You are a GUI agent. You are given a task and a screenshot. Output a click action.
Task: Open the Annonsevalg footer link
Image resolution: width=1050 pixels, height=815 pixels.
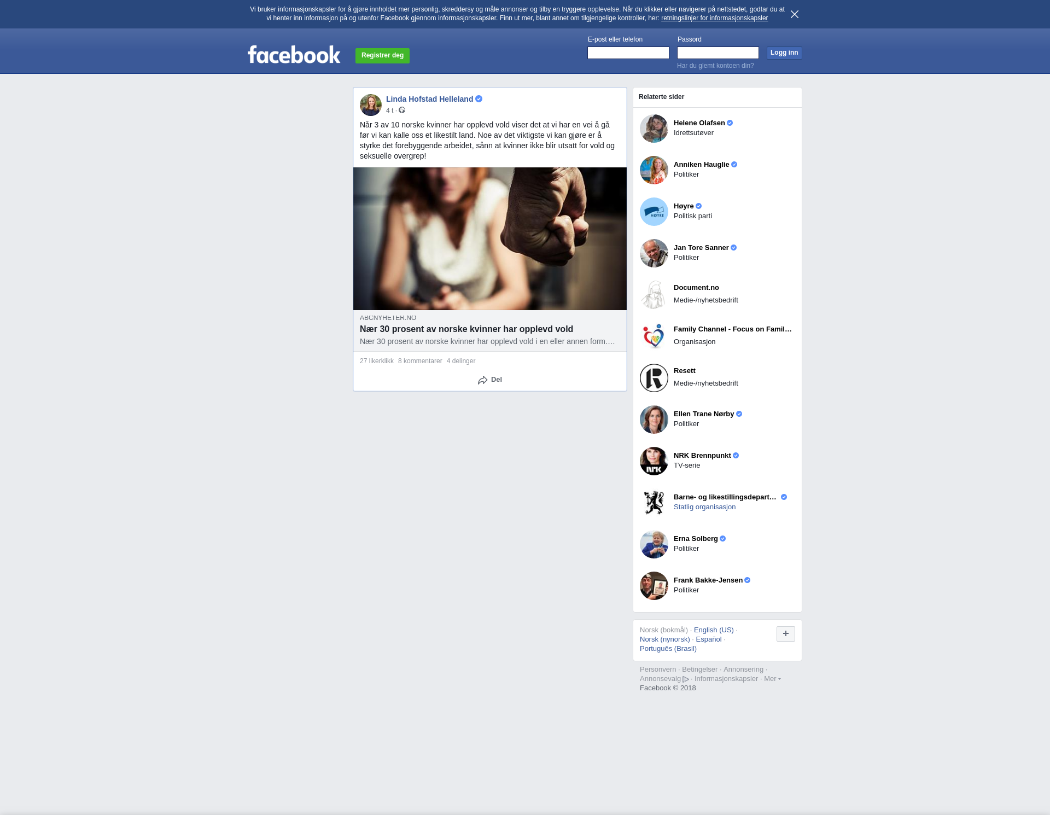tap(664, 679)
